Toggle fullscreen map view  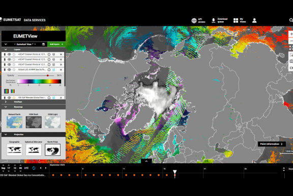291,48
